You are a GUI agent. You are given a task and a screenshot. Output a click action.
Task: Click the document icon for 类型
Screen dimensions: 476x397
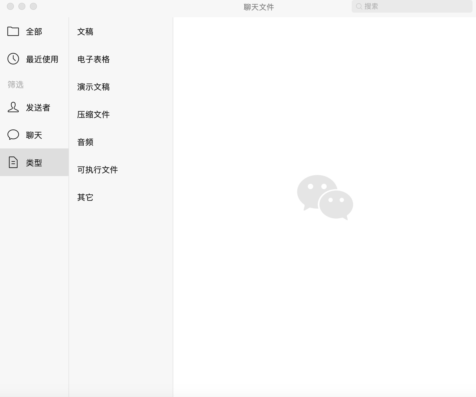[x=13, y=162]
